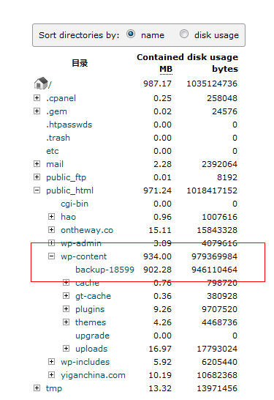Click the 目录 column header

80,63
